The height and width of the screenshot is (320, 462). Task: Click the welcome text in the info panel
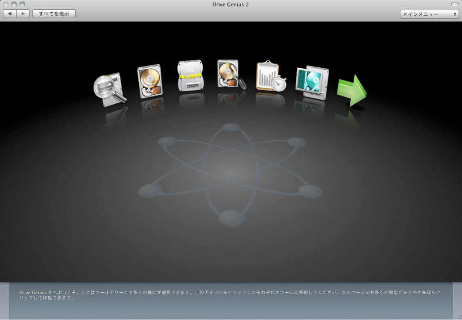tap(230, 295)
